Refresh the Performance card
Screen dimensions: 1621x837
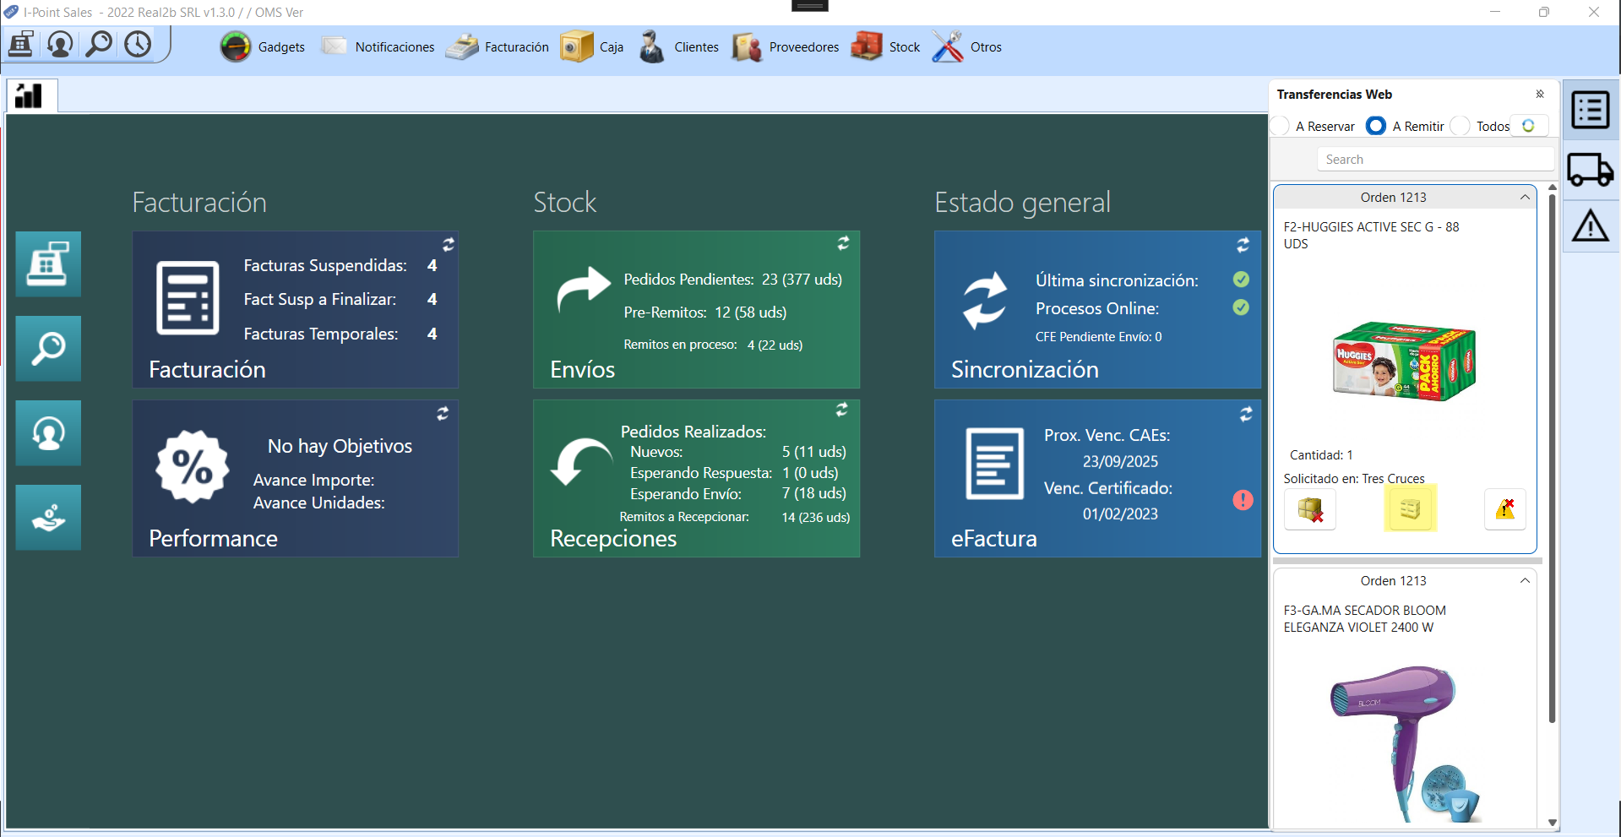pyautogui.click(x=443, y=413)
